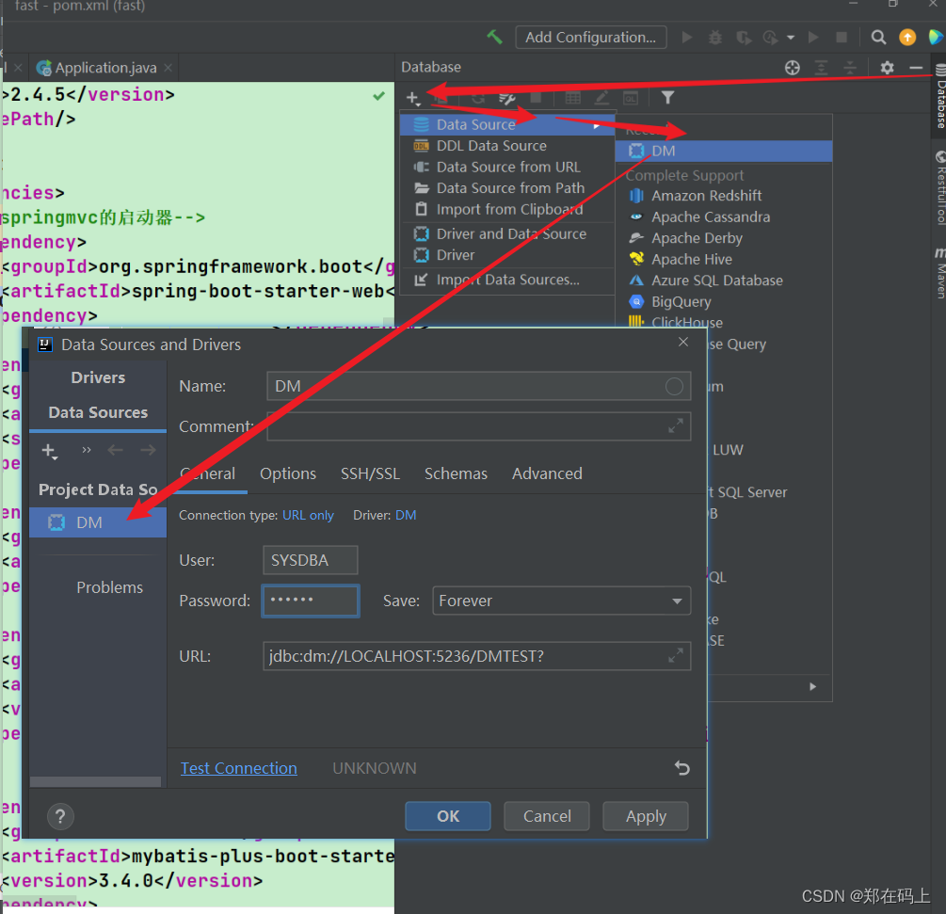Switch to the SSH/SSL tab
Screen dimensions: 946x914
(x=370, y=474)
